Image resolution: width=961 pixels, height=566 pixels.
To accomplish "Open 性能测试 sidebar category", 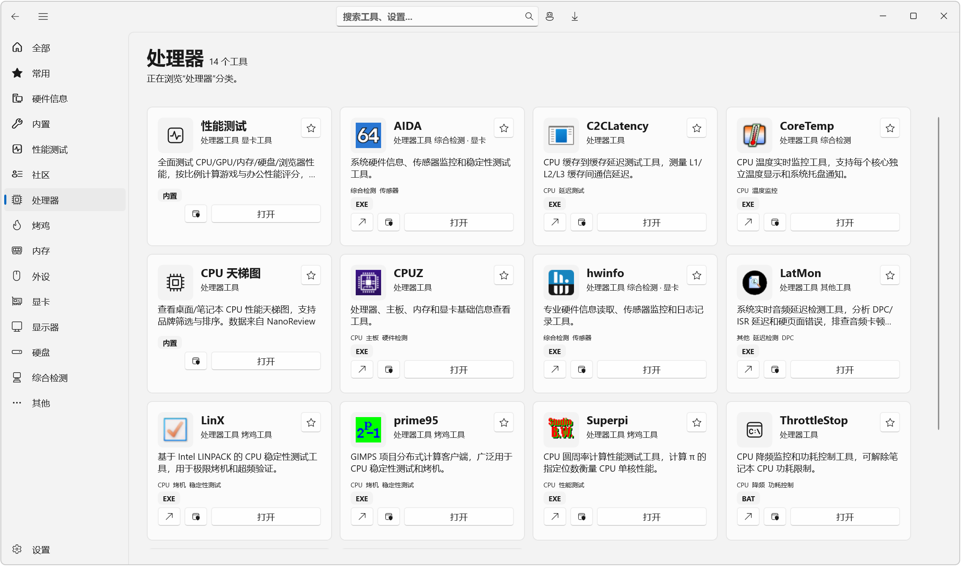I will pyautogui.click(x=65, y=149).
